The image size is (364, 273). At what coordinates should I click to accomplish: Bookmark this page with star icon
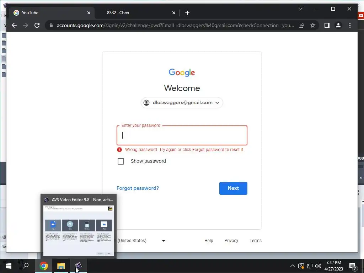(313, 25)
